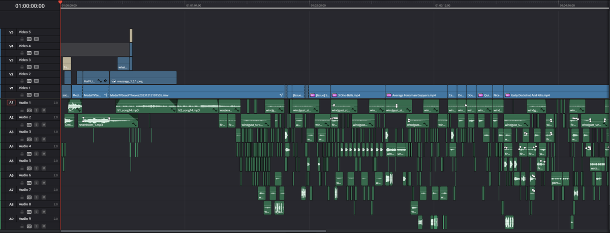Toggle auto track selector on Video 5
The height and width of the screenshot is (233, 610).
click(x=29, y=39)
